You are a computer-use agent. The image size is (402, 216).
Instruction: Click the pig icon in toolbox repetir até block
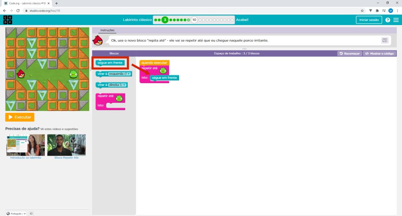pos(119,98)
